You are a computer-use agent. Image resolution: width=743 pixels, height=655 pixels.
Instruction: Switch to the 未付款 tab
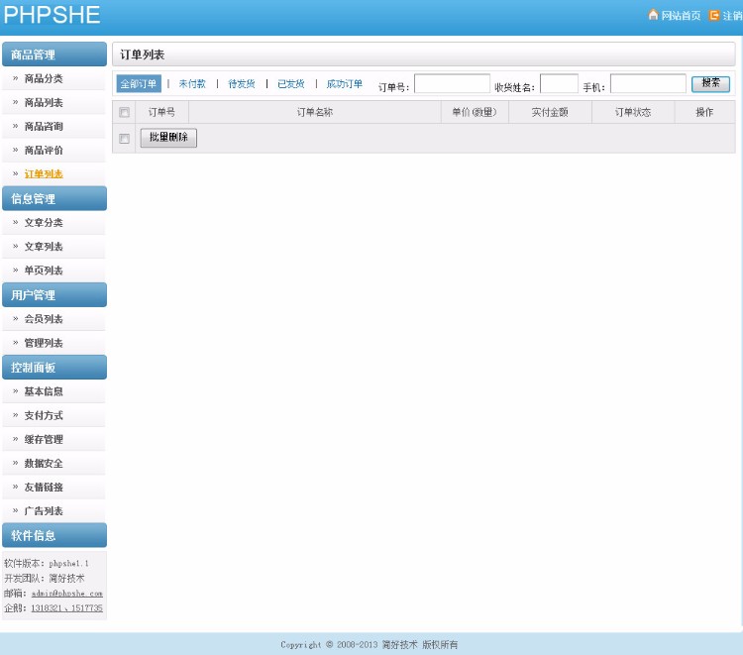click(192, 84)
